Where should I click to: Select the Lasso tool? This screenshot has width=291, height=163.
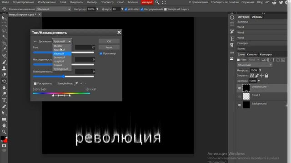coord(4,31)
